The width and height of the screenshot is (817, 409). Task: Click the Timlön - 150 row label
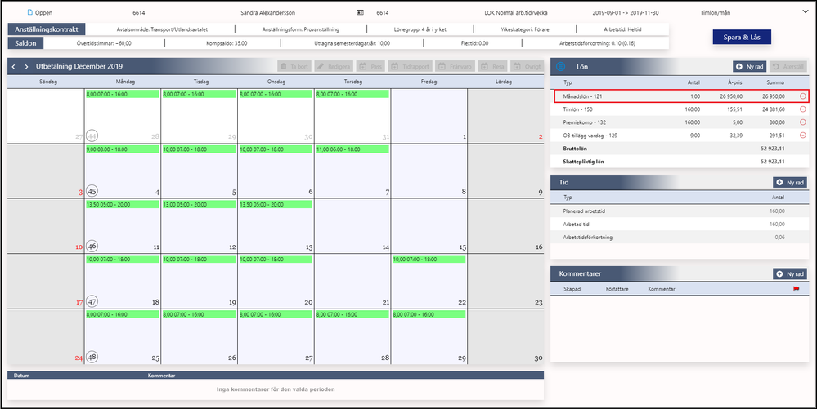578,109
